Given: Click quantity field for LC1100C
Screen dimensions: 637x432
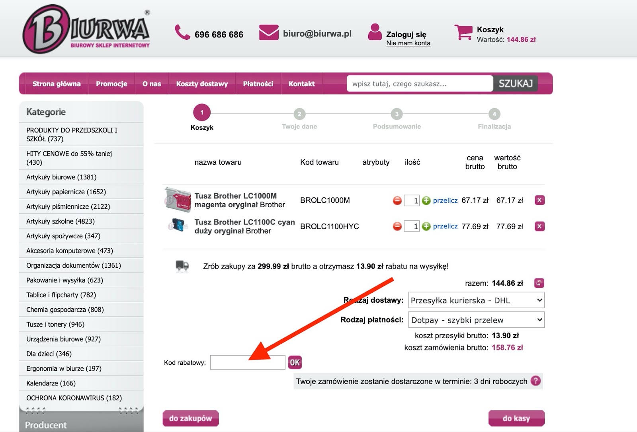Looking at the screenshot, I should click(x=412, y=226).
